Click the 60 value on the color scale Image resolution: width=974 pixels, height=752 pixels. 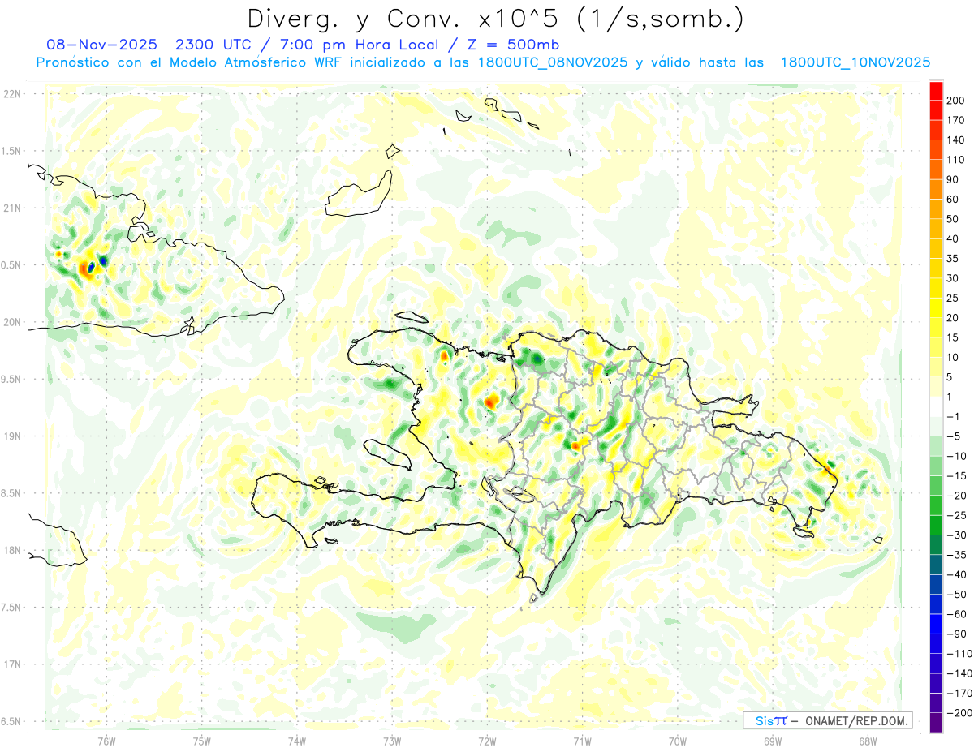(x=952, y=200)
